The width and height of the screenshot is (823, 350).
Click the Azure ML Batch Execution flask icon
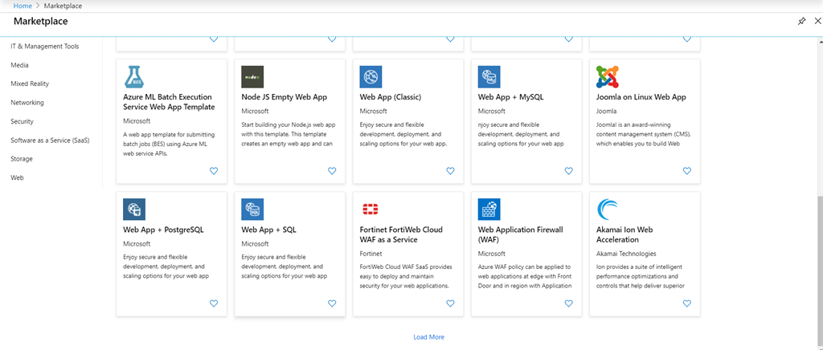(x=134, y=76)
